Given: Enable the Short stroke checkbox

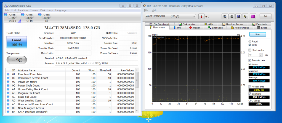Looking at the screenshot, I should click(x=250, y=50).
